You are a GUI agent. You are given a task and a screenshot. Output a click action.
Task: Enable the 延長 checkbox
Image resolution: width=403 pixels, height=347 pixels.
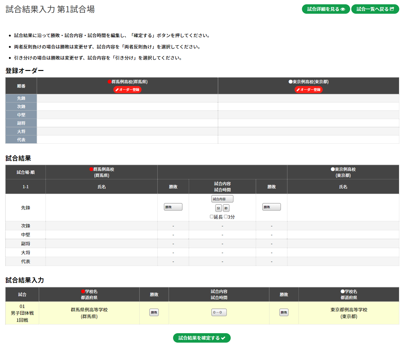(211, 216)
